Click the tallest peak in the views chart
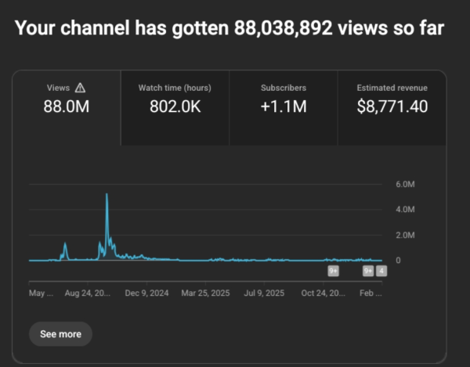This screenshot has height=367, width=470. 107,195
